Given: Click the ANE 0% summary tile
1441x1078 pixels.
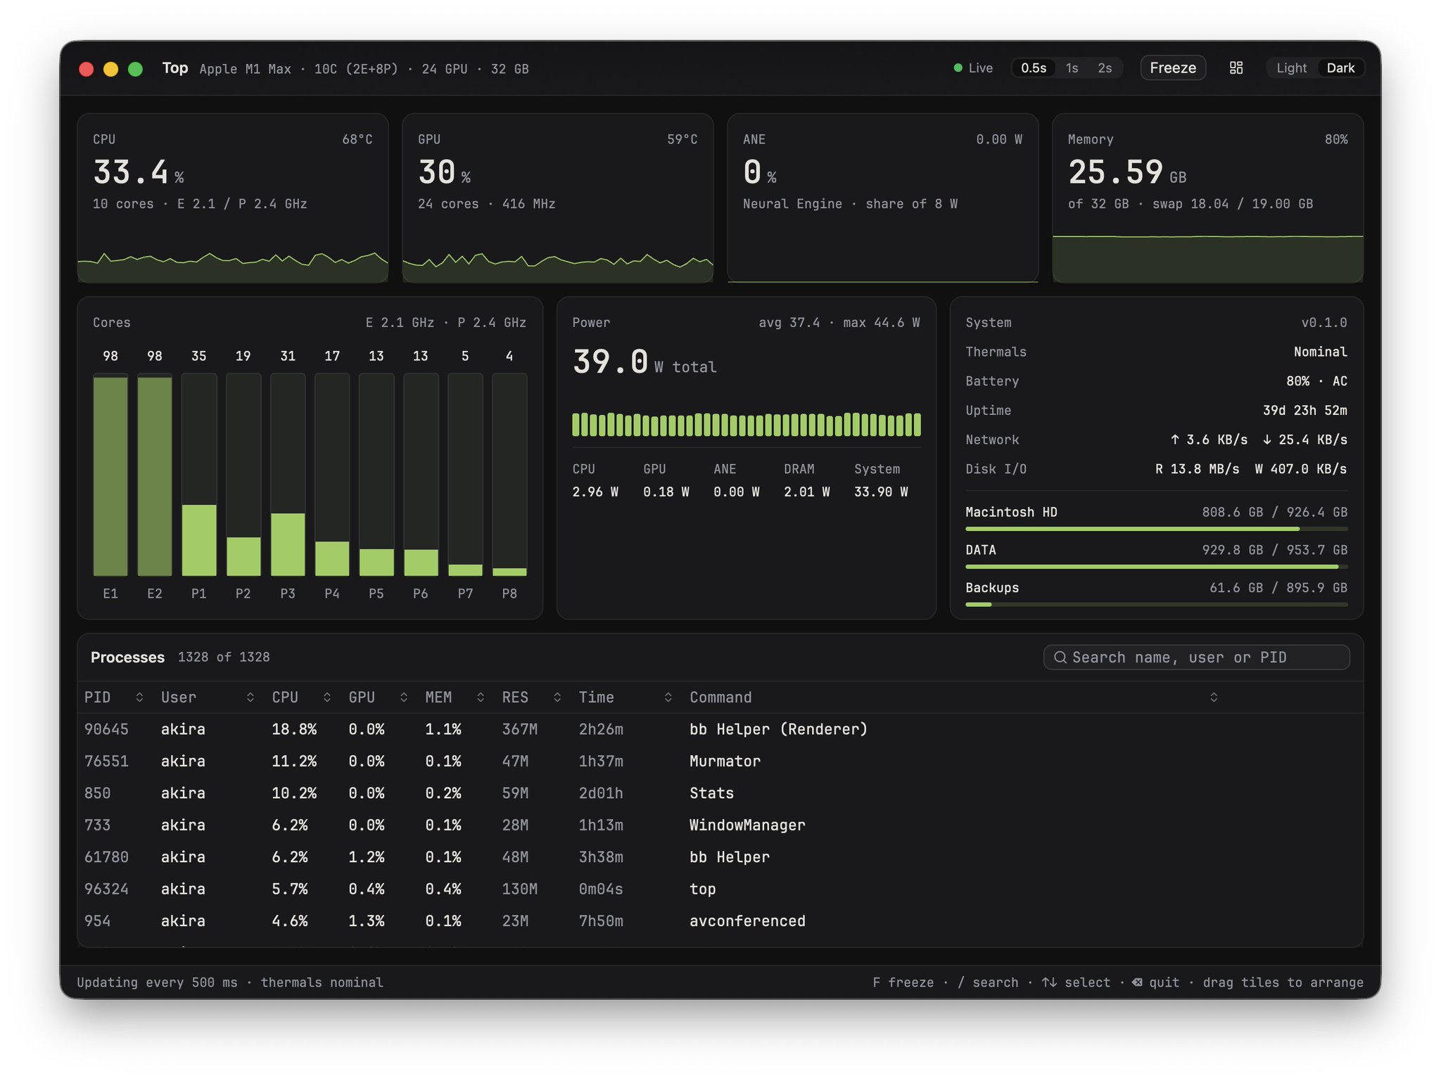Looking at the screenshot, I should coord(883,198).
